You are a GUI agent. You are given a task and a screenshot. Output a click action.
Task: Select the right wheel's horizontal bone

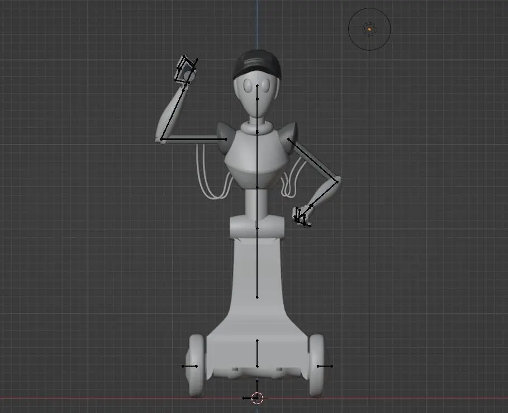point(325,366)
